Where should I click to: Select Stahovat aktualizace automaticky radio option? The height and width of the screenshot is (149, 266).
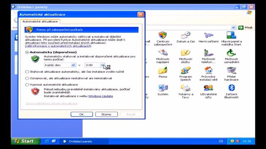pos(27,72)
